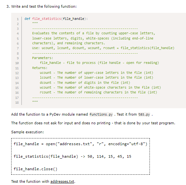This screenshot has height=185, width=186.
Task: Click the functions.py inline code label
Action: coord(101,114)
